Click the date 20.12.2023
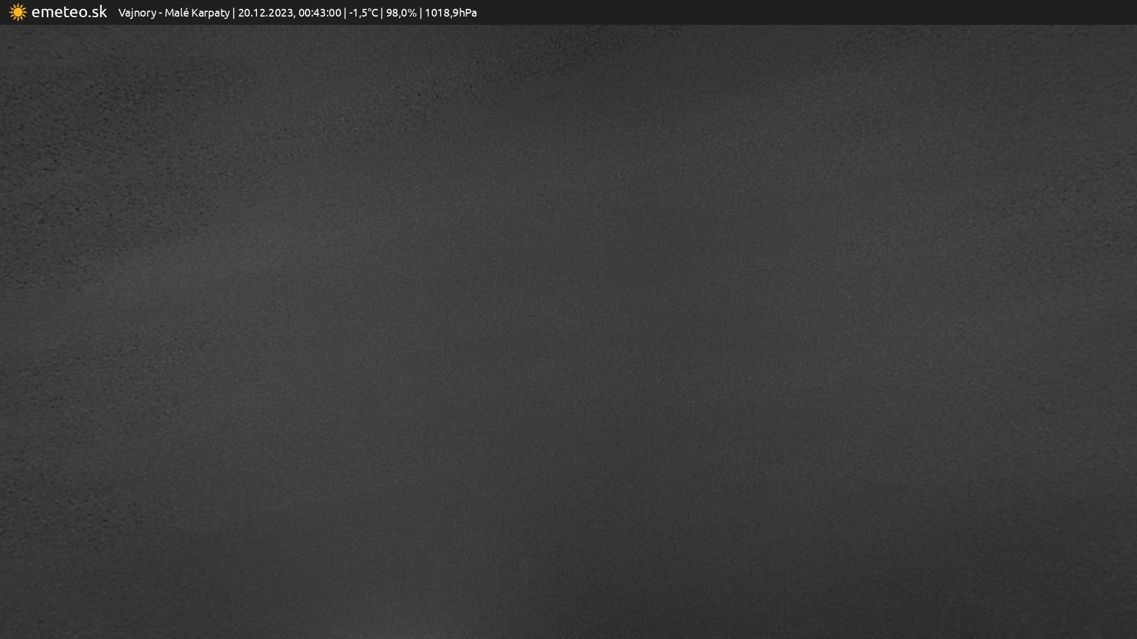Viewport: 1137px width, 639px height. tap(265, 12)
